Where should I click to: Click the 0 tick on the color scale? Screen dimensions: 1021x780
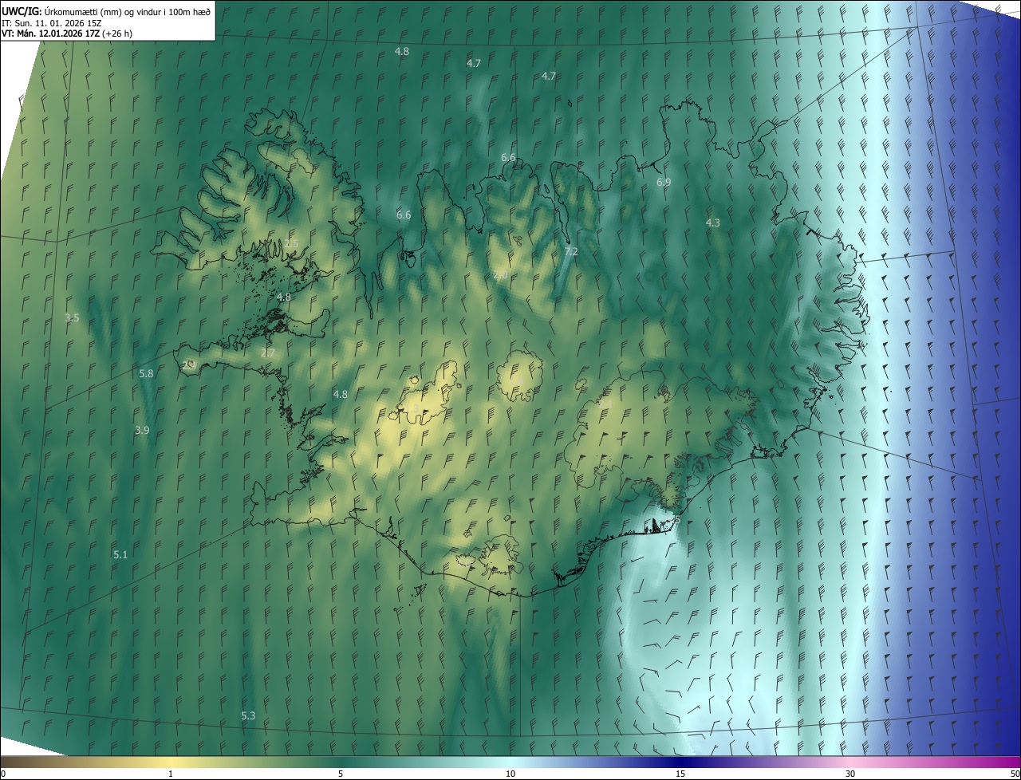(x=3, y=774)
